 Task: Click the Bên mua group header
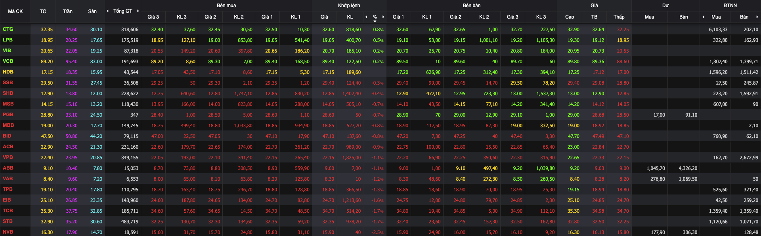tap(226, 6)
